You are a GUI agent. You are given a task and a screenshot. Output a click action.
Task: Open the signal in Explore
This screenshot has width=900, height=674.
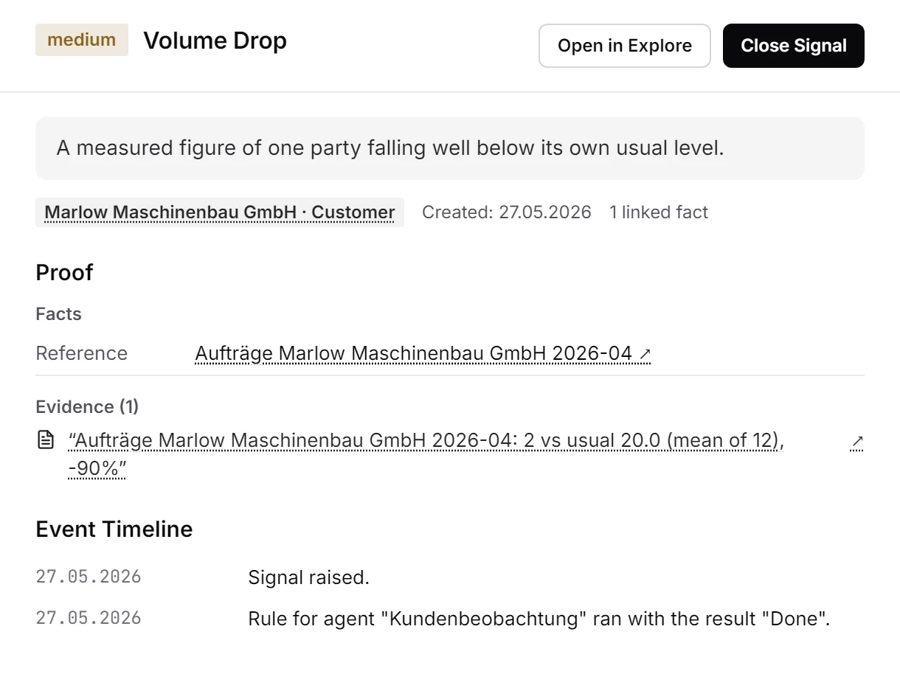(625, 46)
